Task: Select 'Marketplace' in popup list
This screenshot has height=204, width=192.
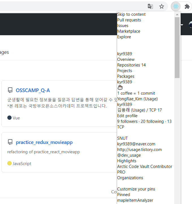Action: (129, 31)
